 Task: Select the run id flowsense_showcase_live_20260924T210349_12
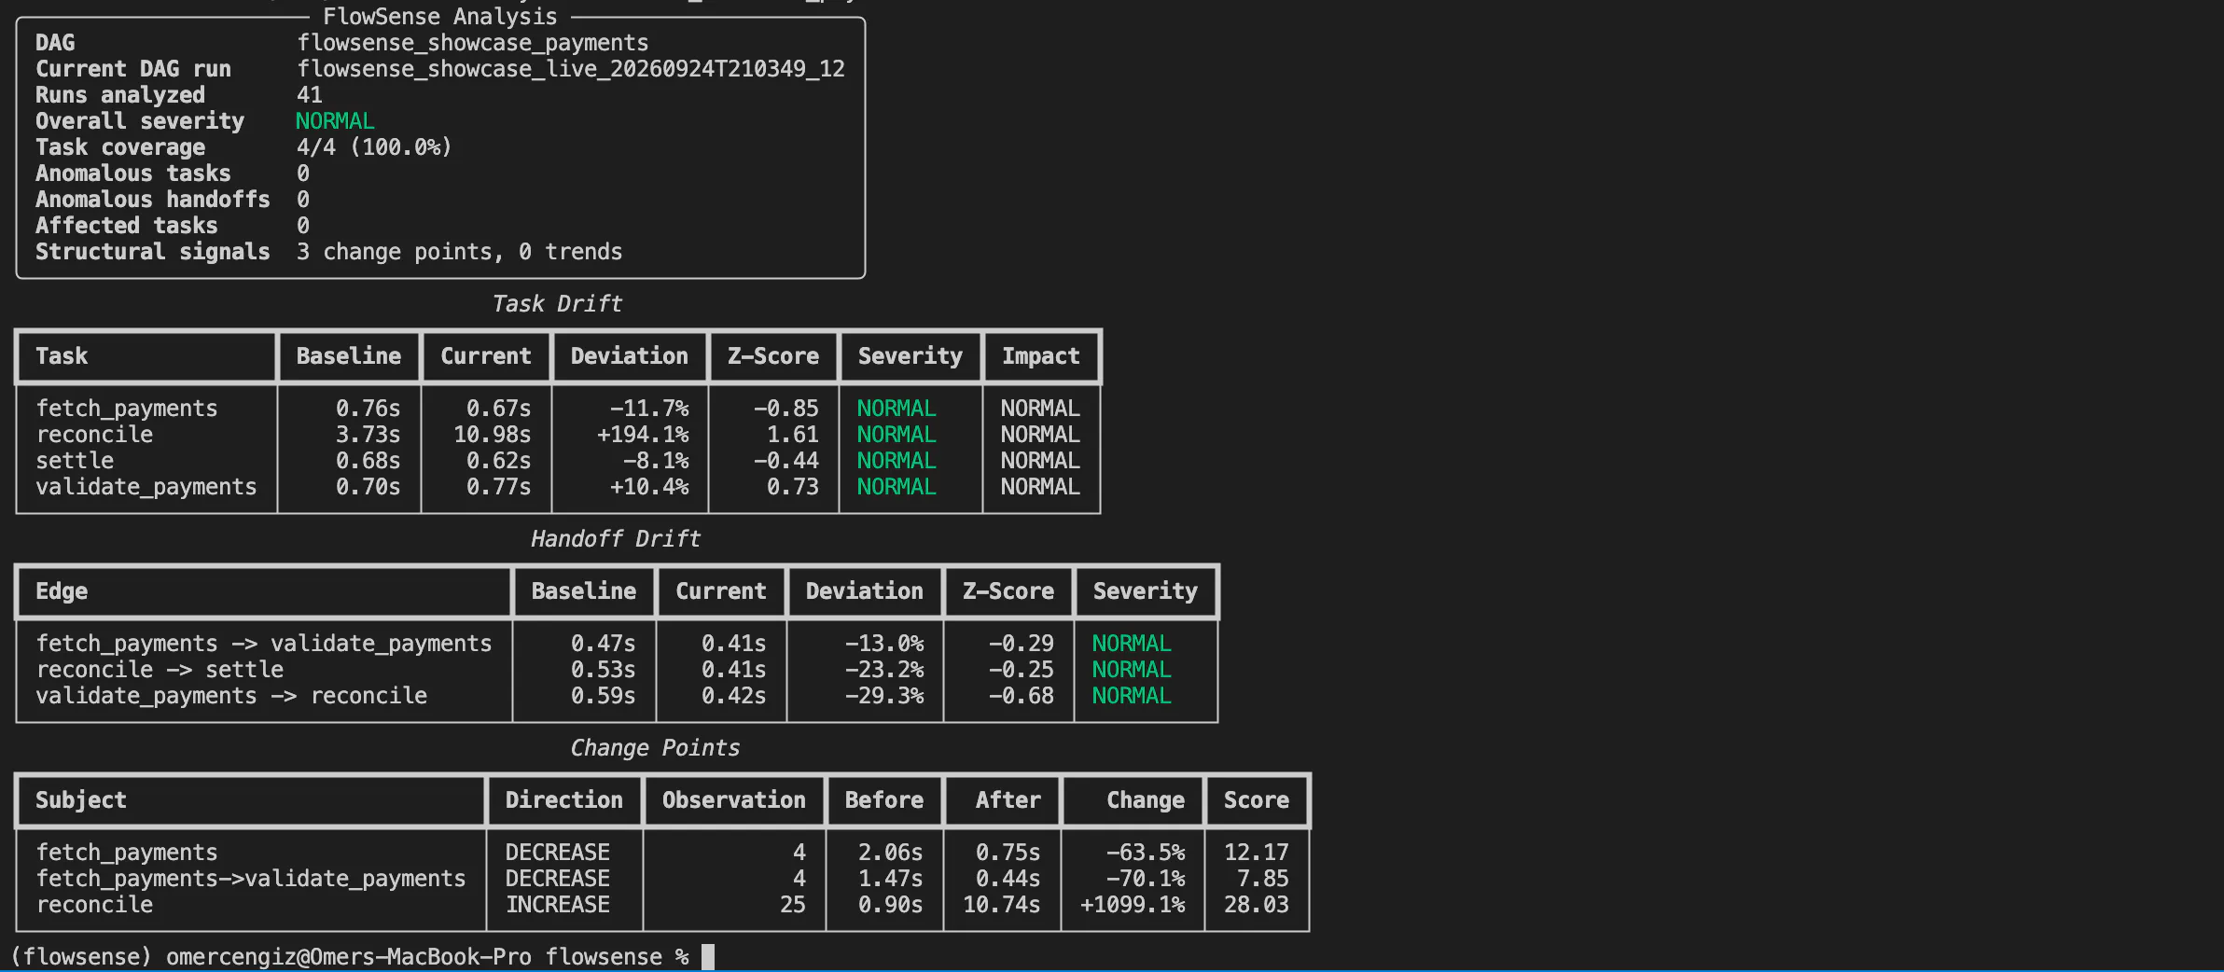(x=570, y=69)
